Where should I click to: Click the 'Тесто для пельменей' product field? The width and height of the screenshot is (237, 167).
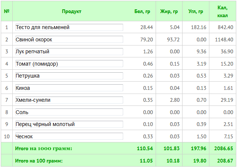69,28
